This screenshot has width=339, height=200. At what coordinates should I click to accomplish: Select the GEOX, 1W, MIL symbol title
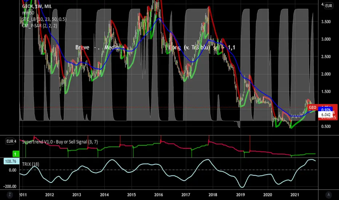coord(37,7)
